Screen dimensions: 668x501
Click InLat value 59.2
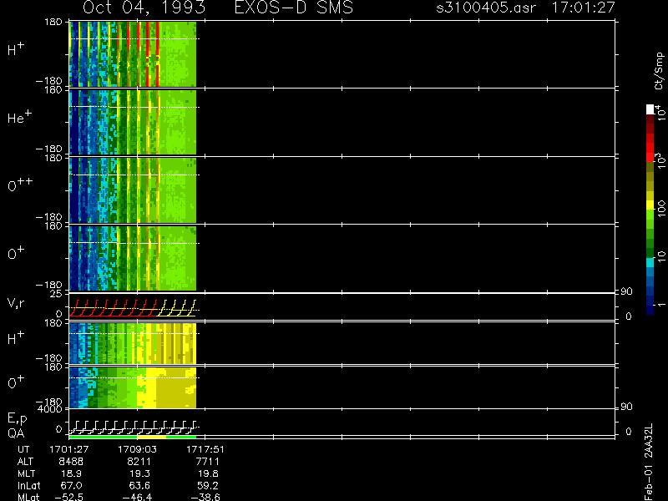pos(208,485)
